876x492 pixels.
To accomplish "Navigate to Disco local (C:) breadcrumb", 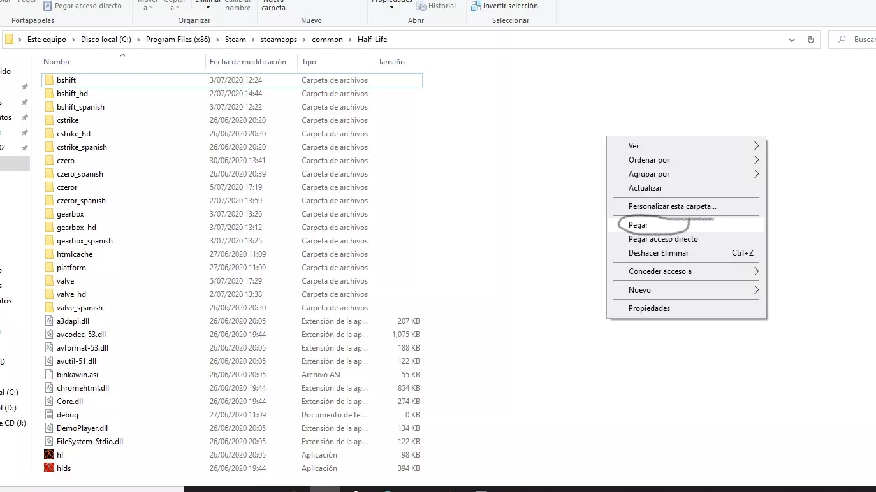I will pos(106,40).
